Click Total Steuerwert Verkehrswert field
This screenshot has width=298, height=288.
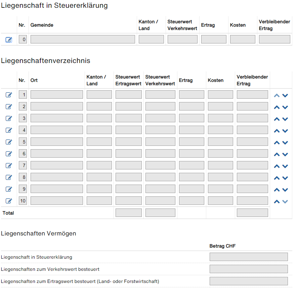pos(160,213)
